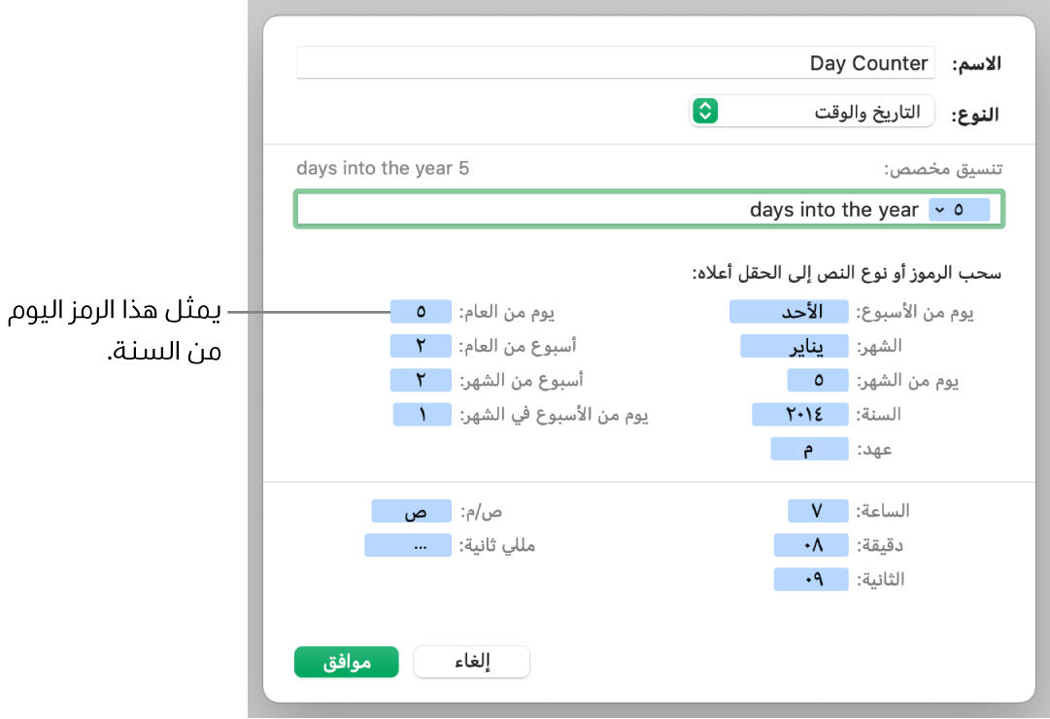Click the weekday token الأحد
The width and height of the screenshot is (1050, 719).
pyautogui.click(x=789, y=312)
